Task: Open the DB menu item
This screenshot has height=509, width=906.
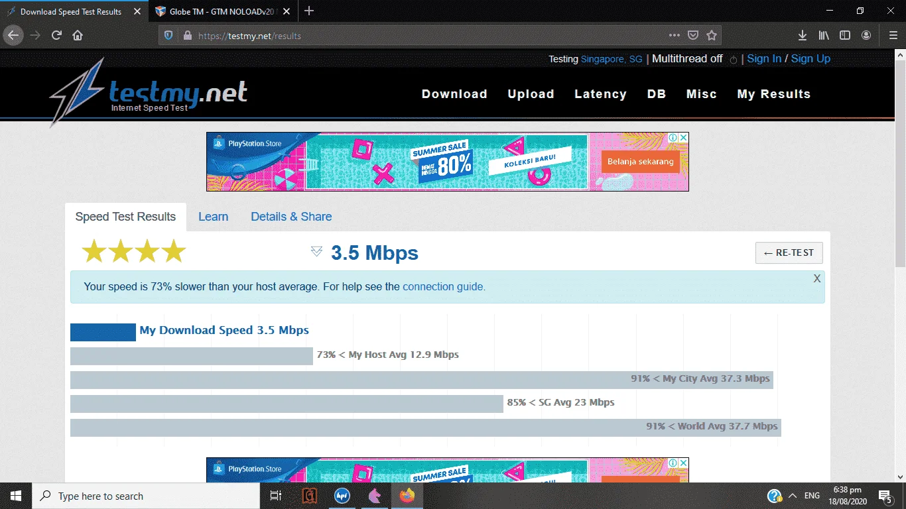Action: coord(657,94)
